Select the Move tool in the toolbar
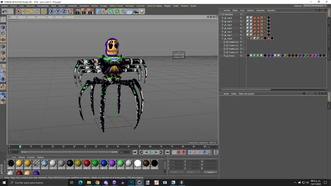 pyautogui.click(x=25, y=11)
